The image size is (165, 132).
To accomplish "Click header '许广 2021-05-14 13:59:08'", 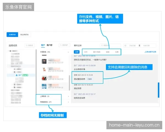I will tap(85, 65).
